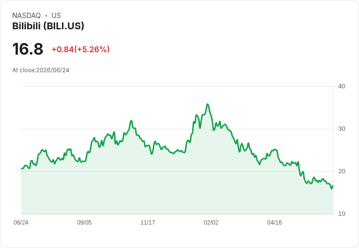
Task: Click the Bilibili (BILI.US) stock title
Action: click(48, 26)
